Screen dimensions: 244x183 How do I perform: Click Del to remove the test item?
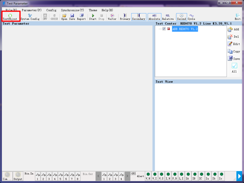pyautogui.click(x=233, y=36)
